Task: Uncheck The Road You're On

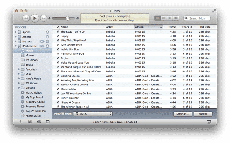Action: point(58,31)
